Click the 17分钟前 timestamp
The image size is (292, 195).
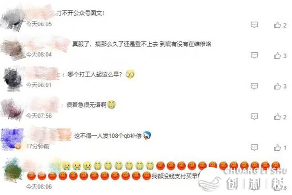pos(38,147)
